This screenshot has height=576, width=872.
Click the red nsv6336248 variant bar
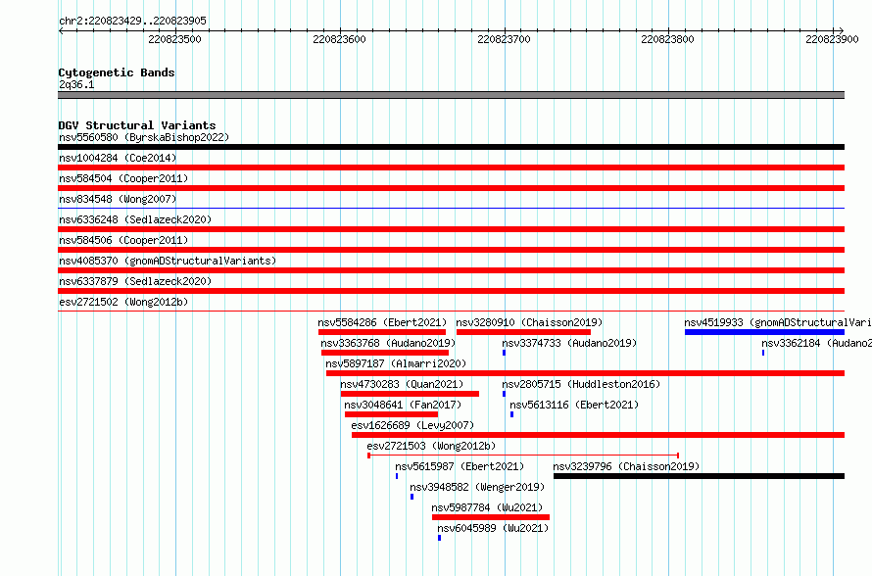click(x=452, y=229)
